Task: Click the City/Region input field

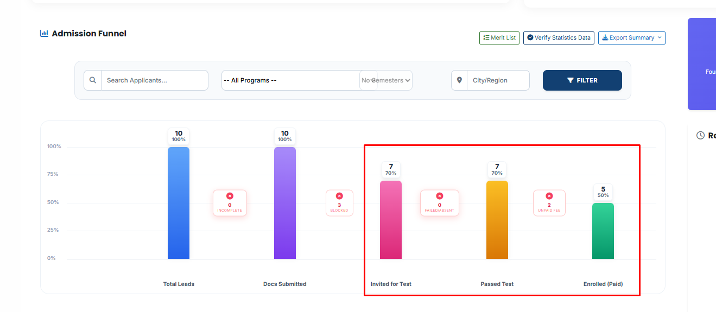Action: coord(498,80)
